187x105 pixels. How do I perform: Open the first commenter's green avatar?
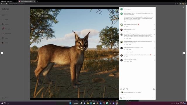click(x=122, y=25)
